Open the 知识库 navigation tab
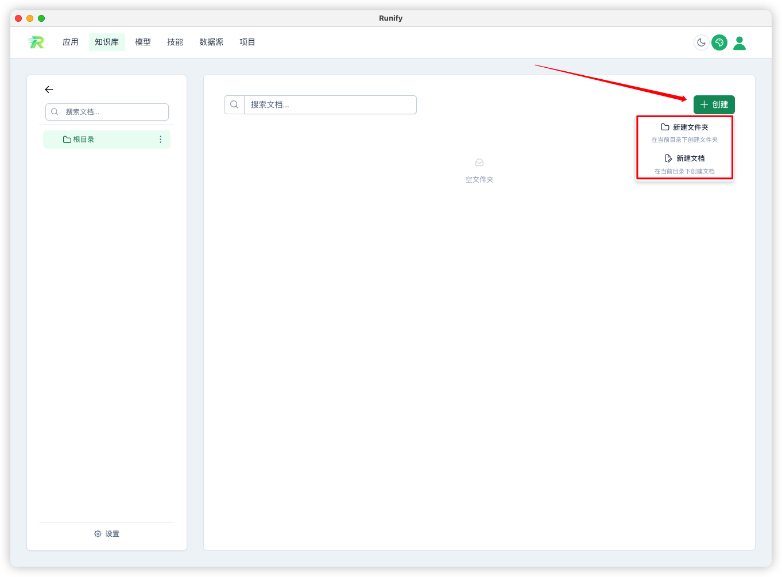 pos(107,42)
